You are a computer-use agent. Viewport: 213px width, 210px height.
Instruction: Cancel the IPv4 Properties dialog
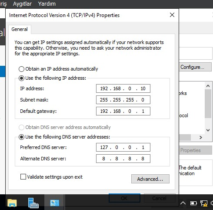pos(160,198)
